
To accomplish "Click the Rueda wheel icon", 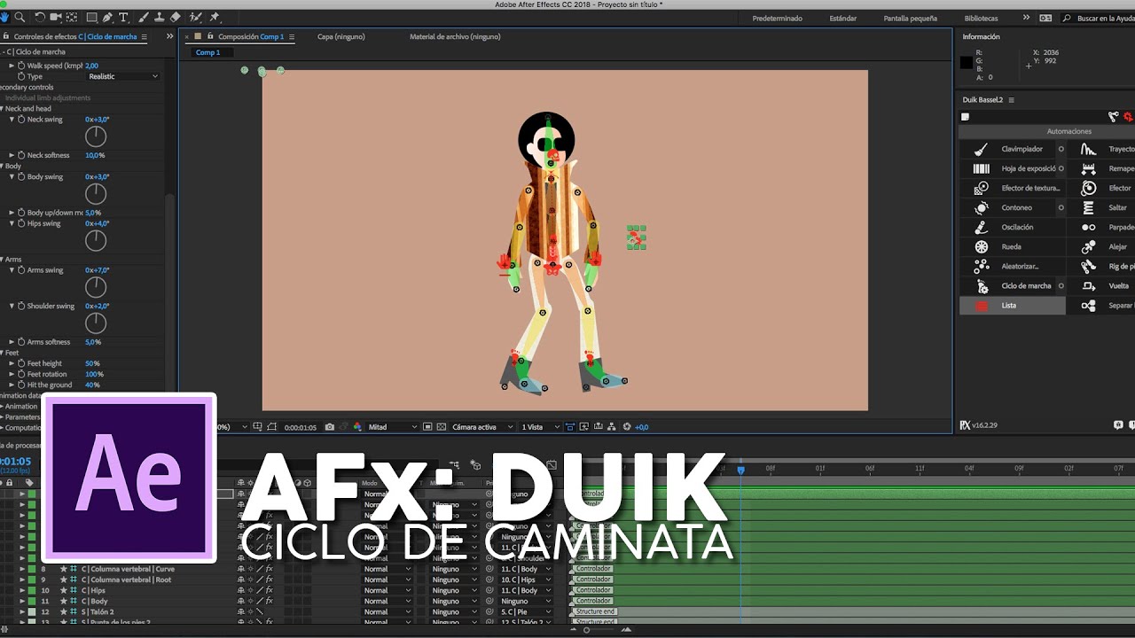I will 982,246.
